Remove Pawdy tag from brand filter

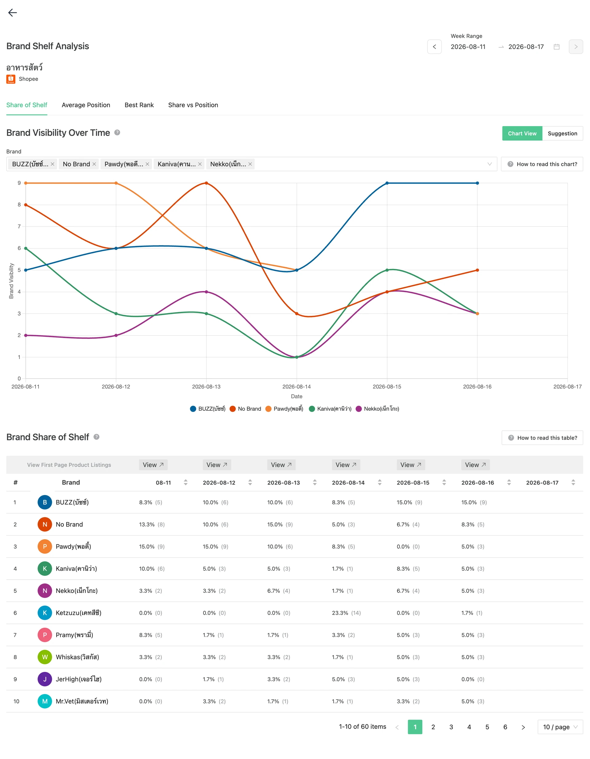click(147, 164)
